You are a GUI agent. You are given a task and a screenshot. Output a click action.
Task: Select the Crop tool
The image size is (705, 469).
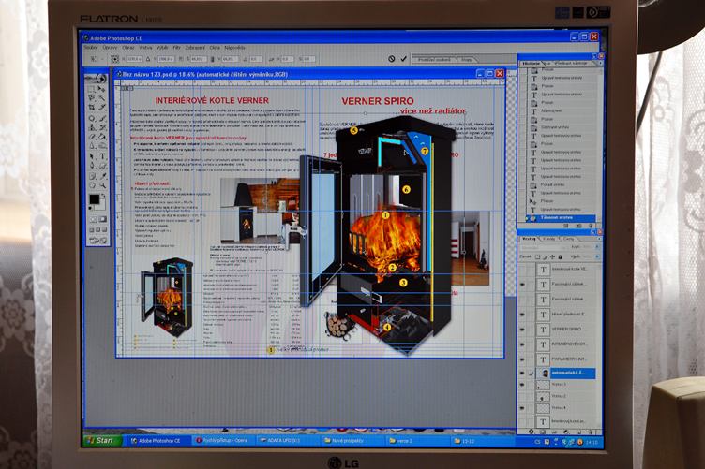pyautogui.click(x=92, y=108)
